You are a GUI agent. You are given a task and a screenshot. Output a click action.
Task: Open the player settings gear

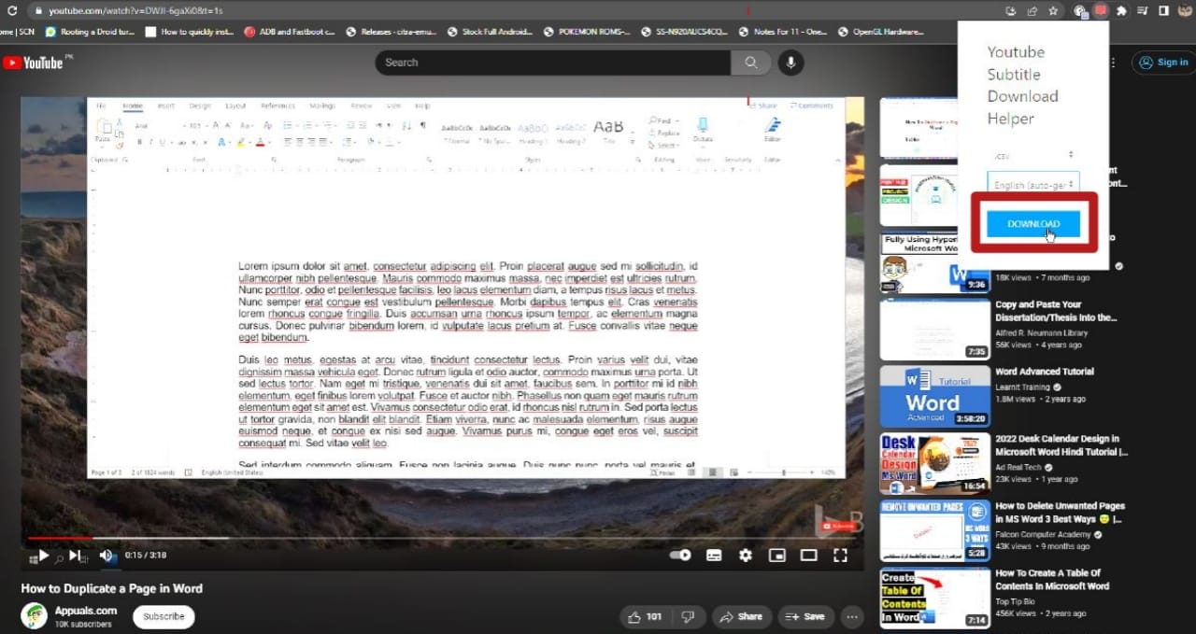pyautogui.click(x=745, y=556)
